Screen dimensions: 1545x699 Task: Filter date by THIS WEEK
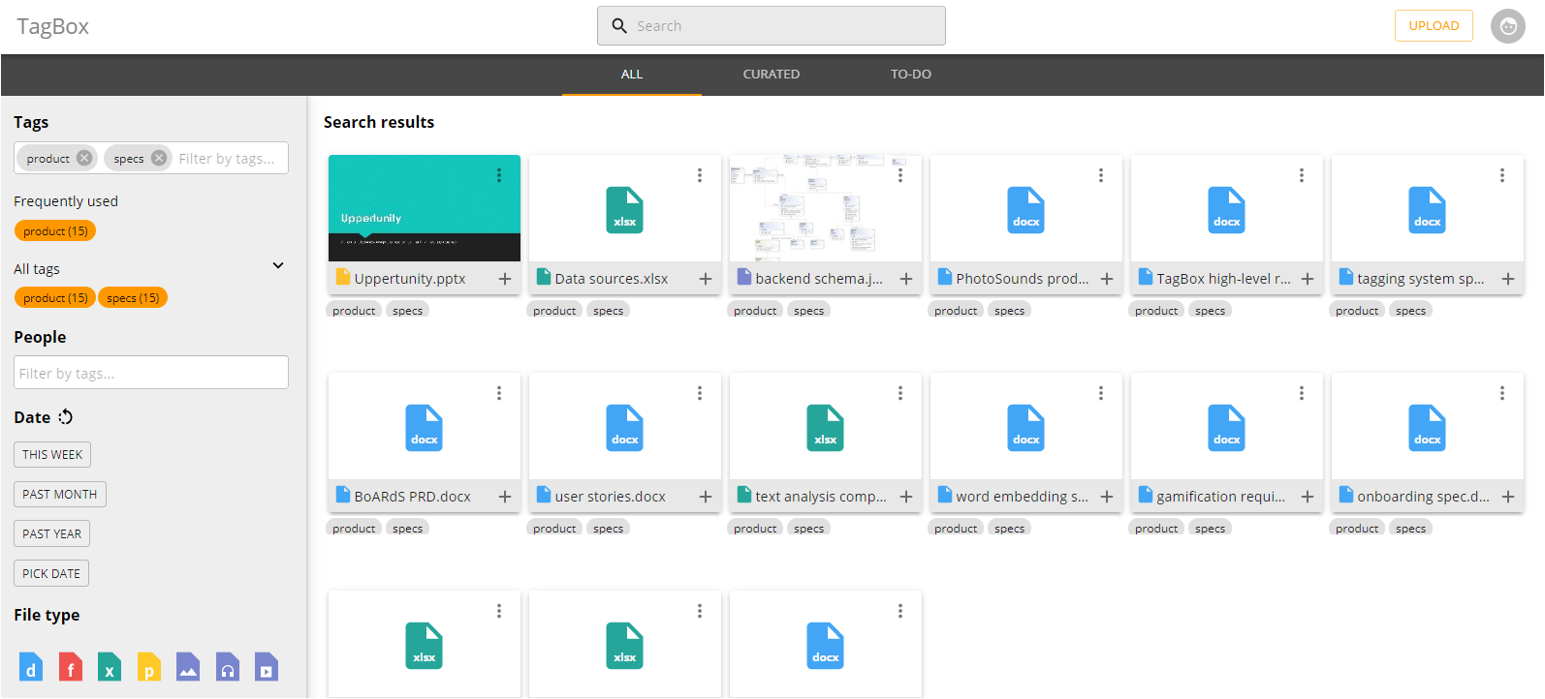[x=52, y=455]
